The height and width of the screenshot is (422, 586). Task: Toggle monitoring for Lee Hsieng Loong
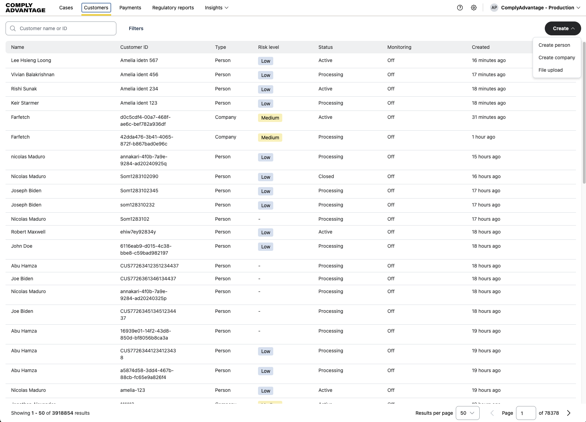(x=391, y=60)
